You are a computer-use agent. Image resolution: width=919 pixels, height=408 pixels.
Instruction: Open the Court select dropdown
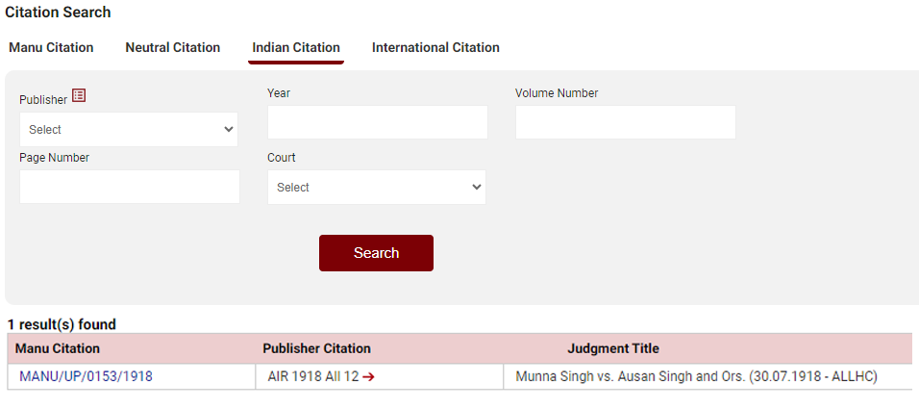pos(377,187)
